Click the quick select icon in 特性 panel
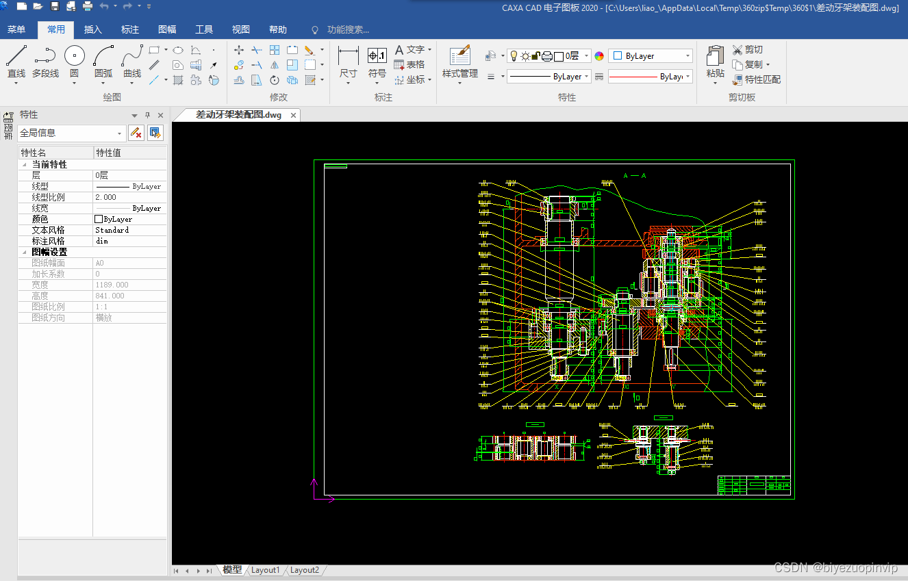 pos(155,133)
